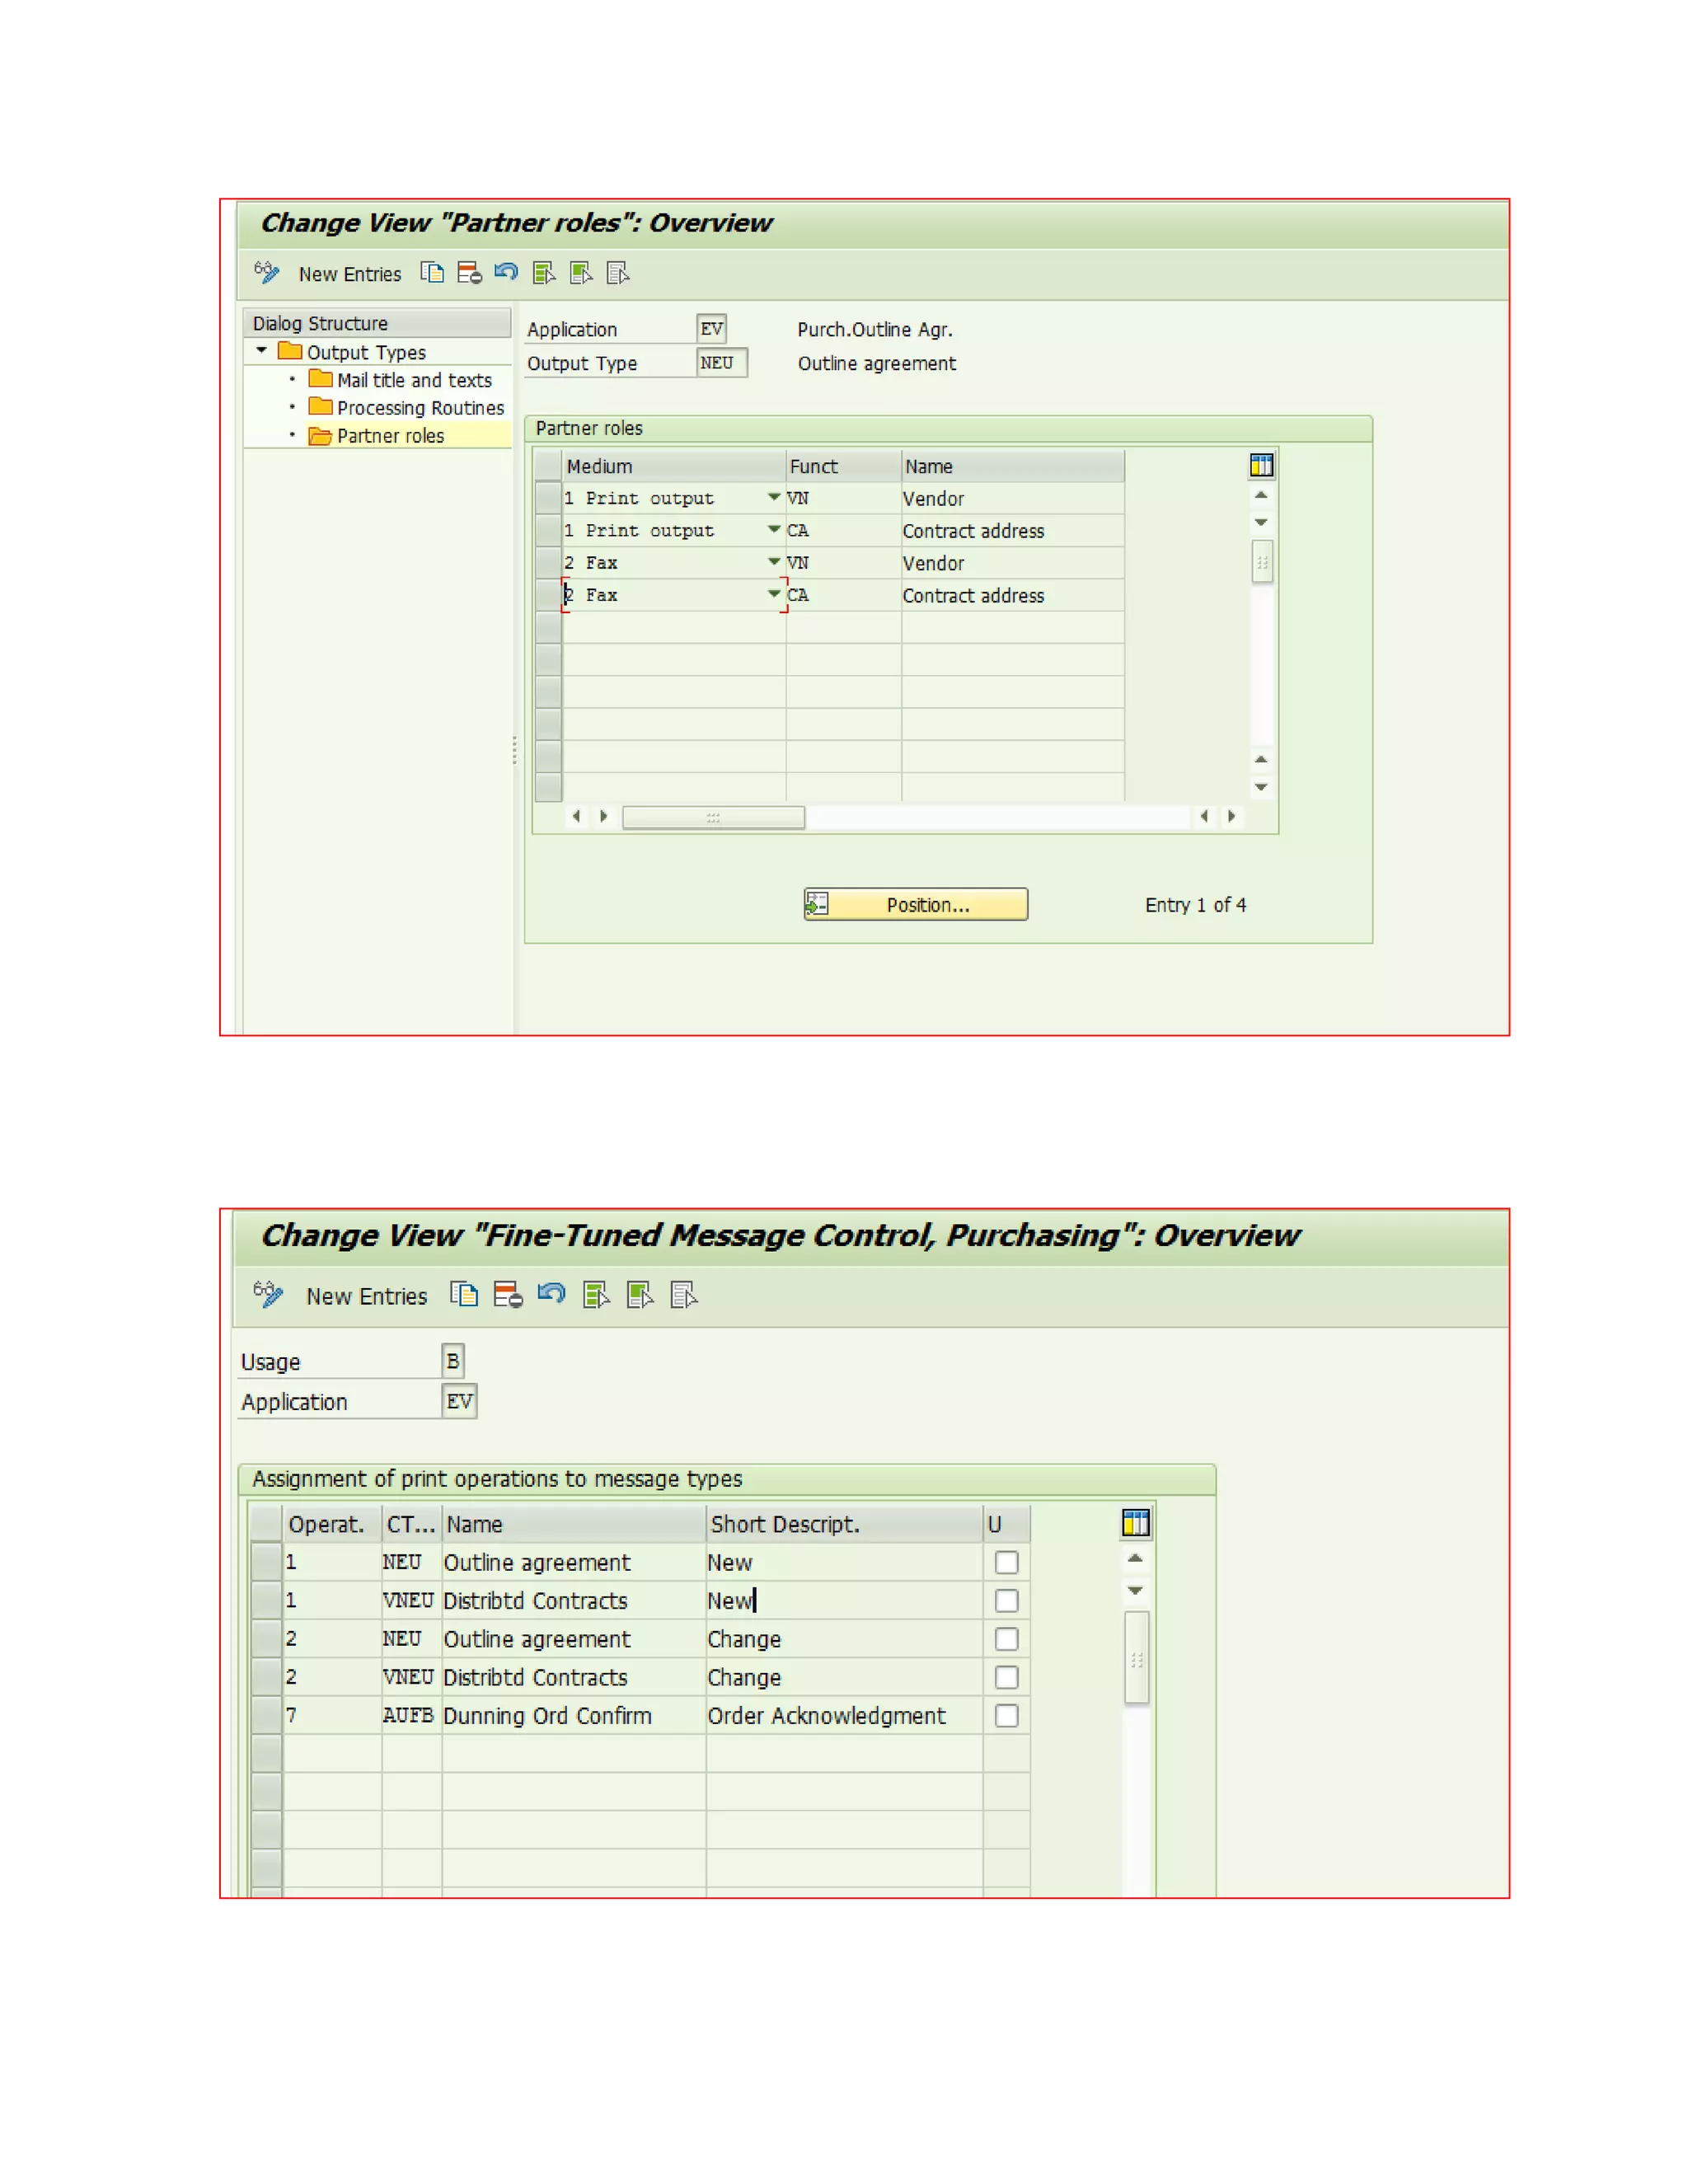Click scroll up arrow in Partner roles table
This screenshot has width=1688, height=2184.
pos(1261,495)
